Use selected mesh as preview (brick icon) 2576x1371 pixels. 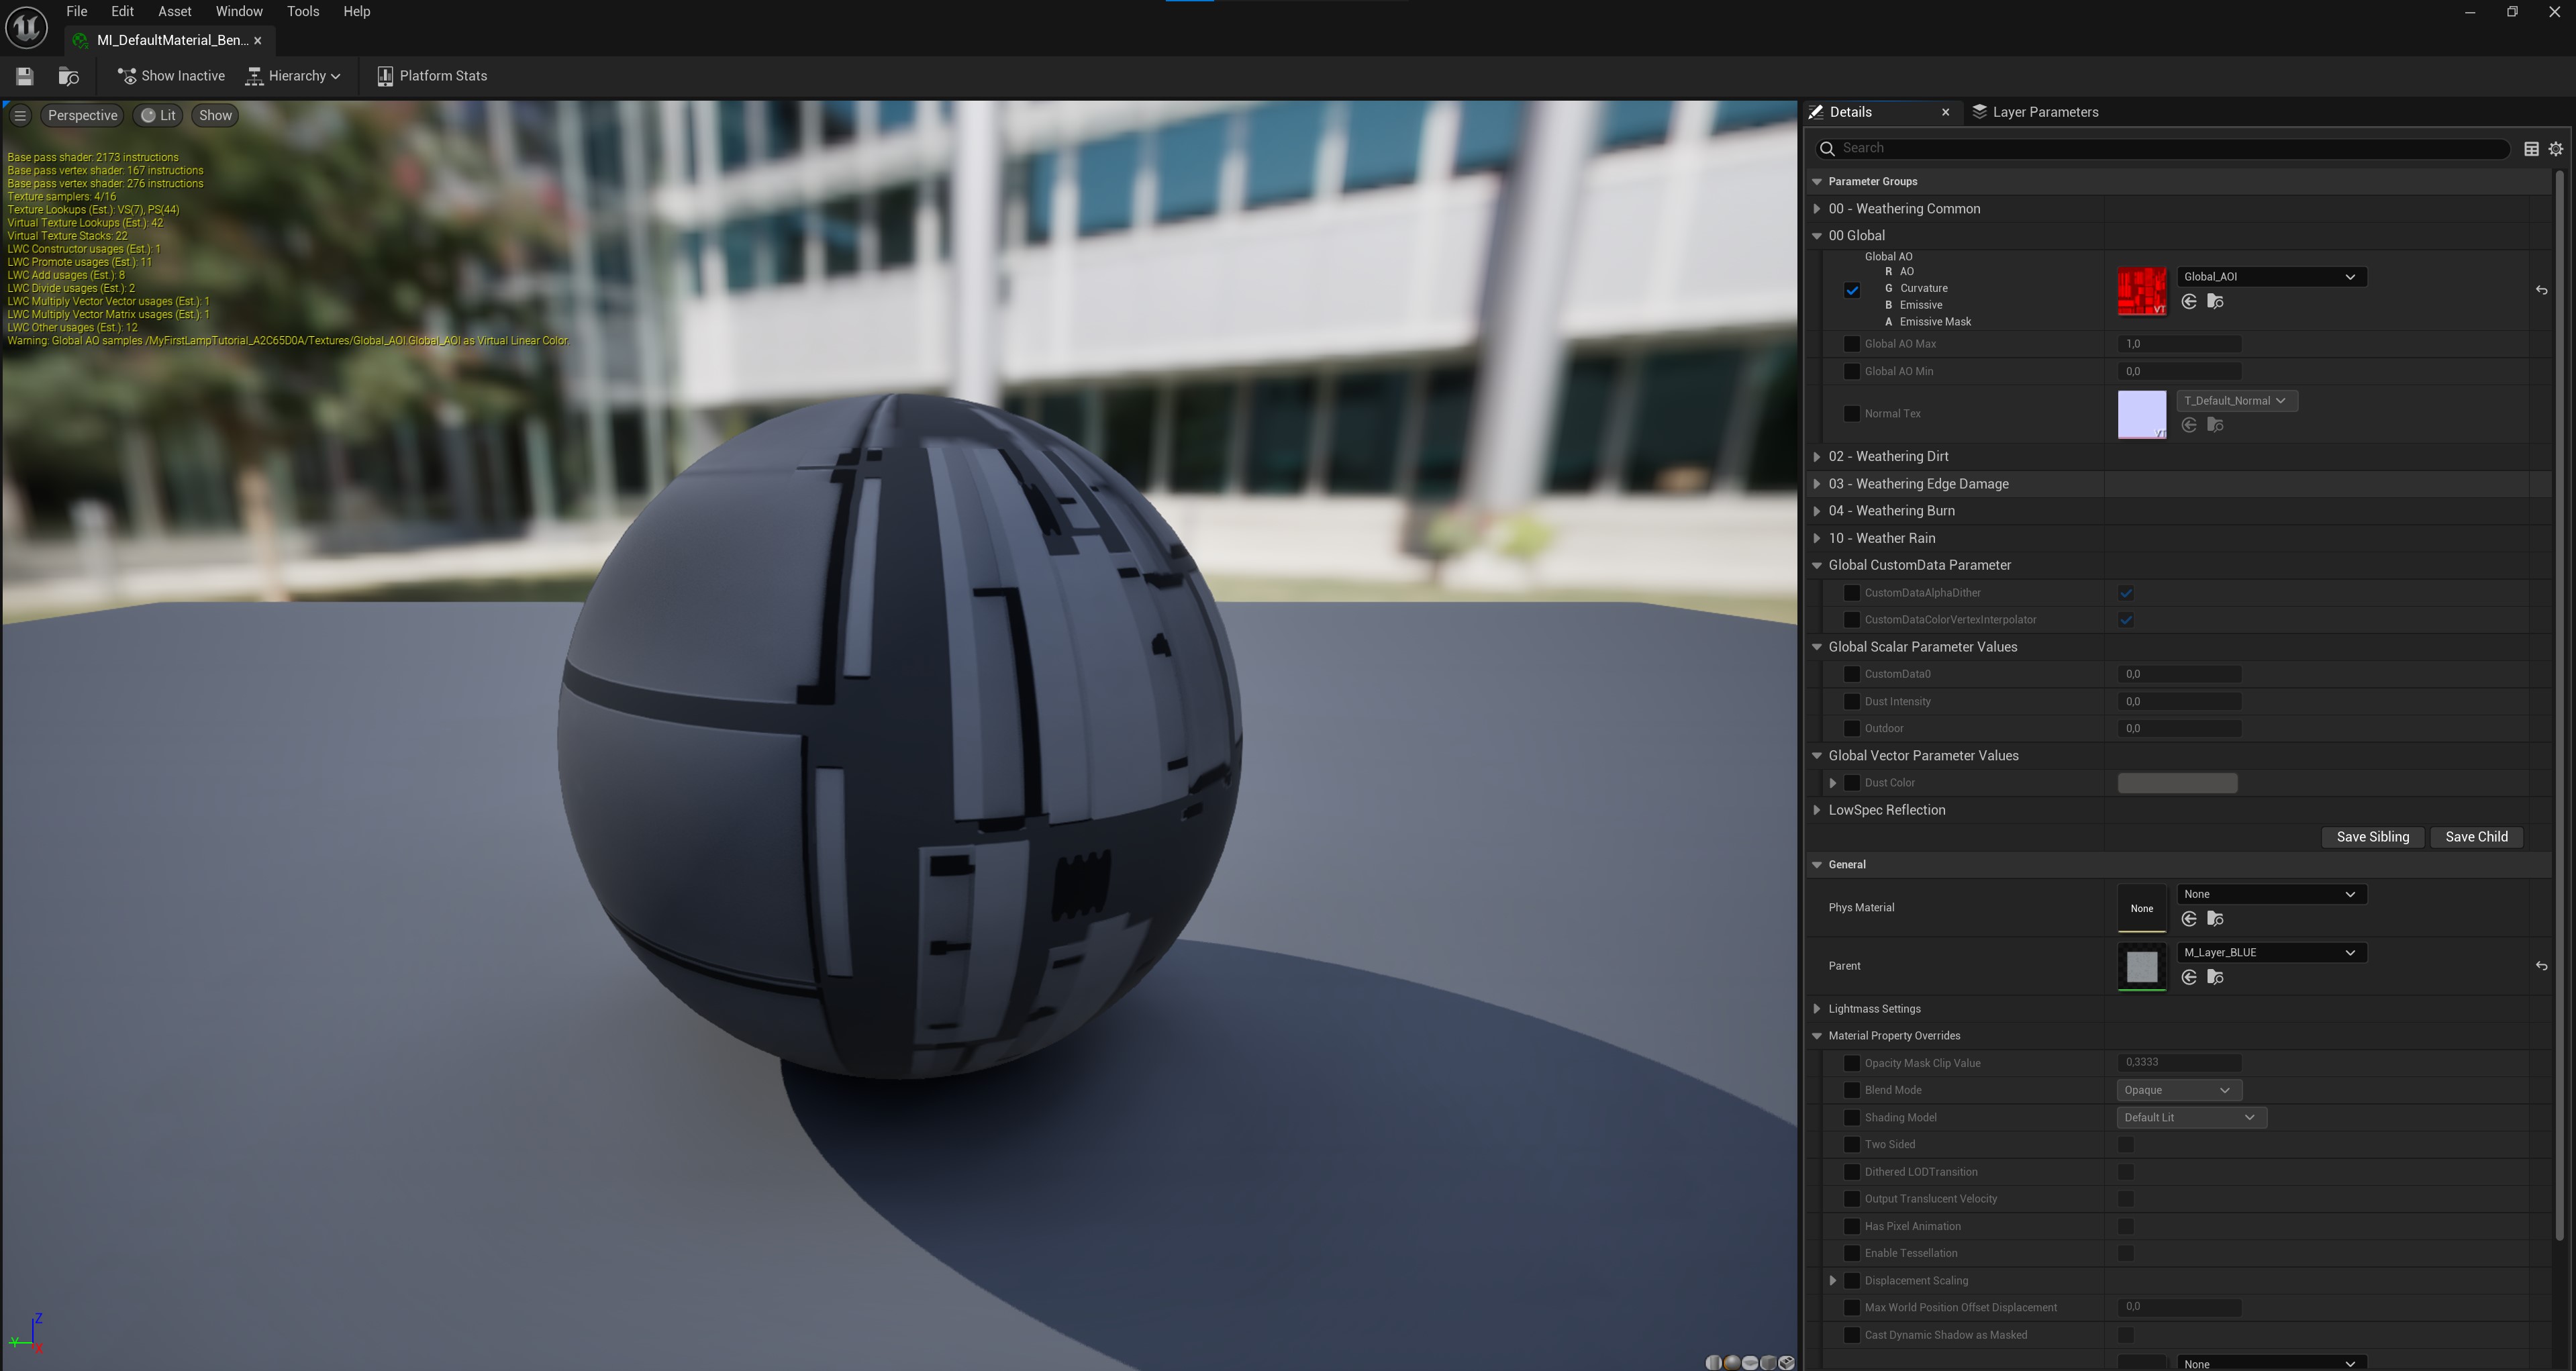(x=1787, y=1363)
